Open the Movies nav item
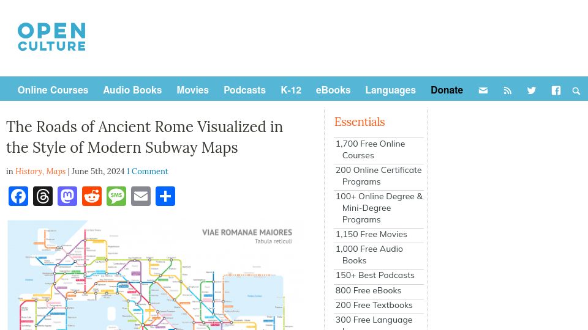This screenshot has height=330, width=588. coord(193,90)
